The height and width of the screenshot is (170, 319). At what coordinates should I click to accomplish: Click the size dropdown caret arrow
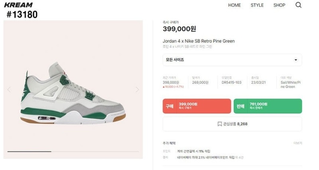coord(296,60)
